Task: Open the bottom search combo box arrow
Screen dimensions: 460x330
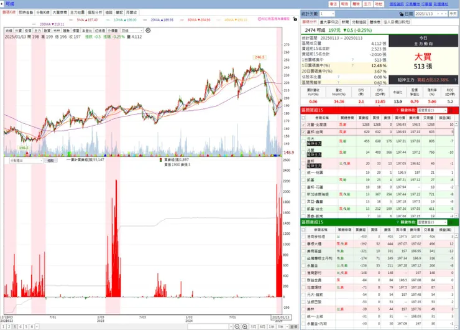Action: [x=231, y=327]
